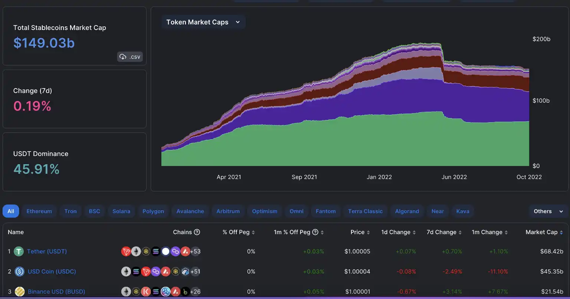Sort by 1m Change column arrows

click(x=506, y=232)
